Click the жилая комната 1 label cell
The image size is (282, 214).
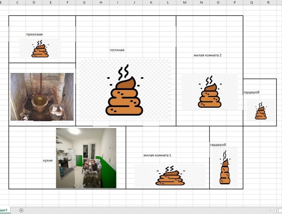157,156
